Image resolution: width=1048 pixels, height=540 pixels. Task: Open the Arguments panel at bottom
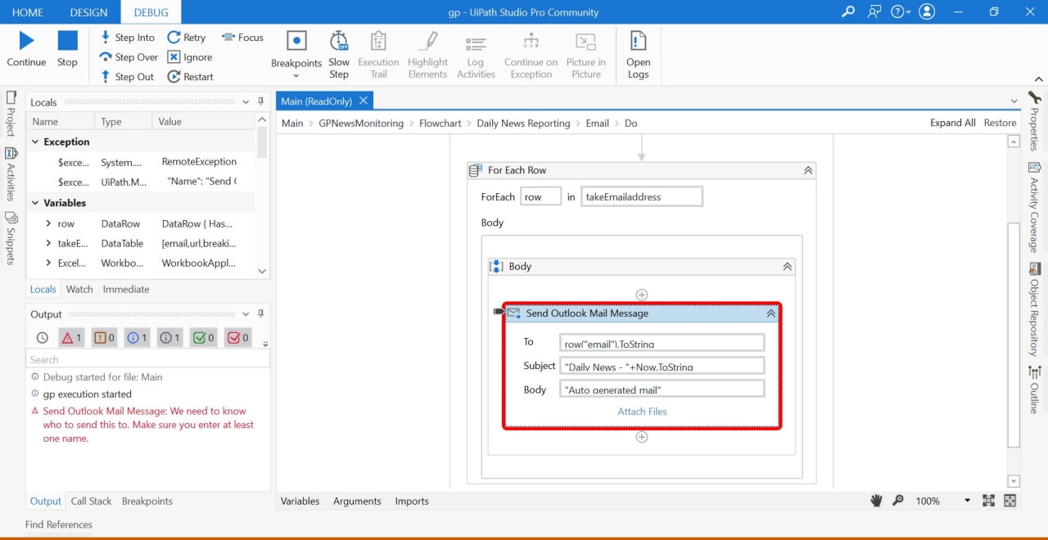click(357, 501)
